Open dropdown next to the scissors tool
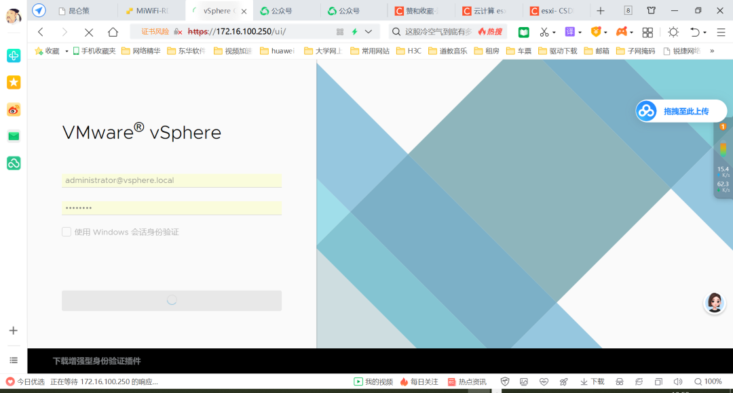 554,33
